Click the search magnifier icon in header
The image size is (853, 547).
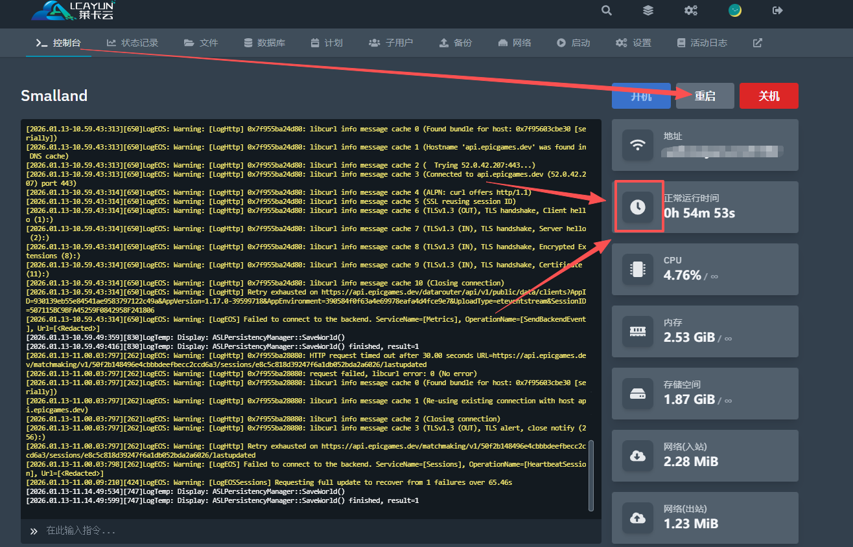click(x=606, y=10)
